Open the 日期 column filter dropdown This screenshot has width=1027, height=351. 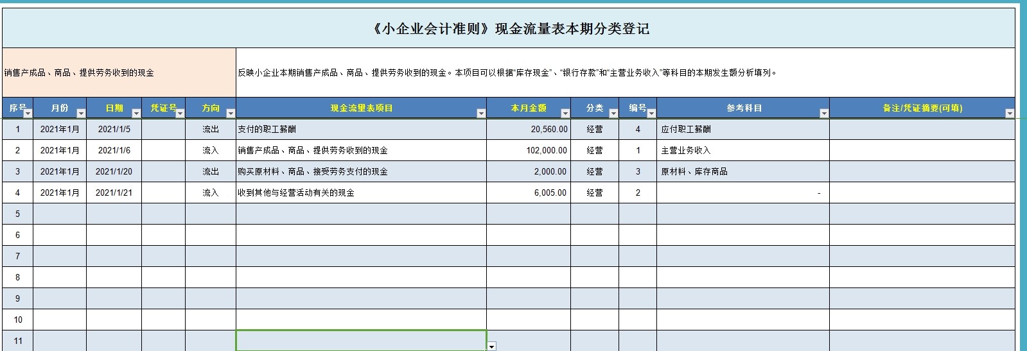click(x=136, y=114)
